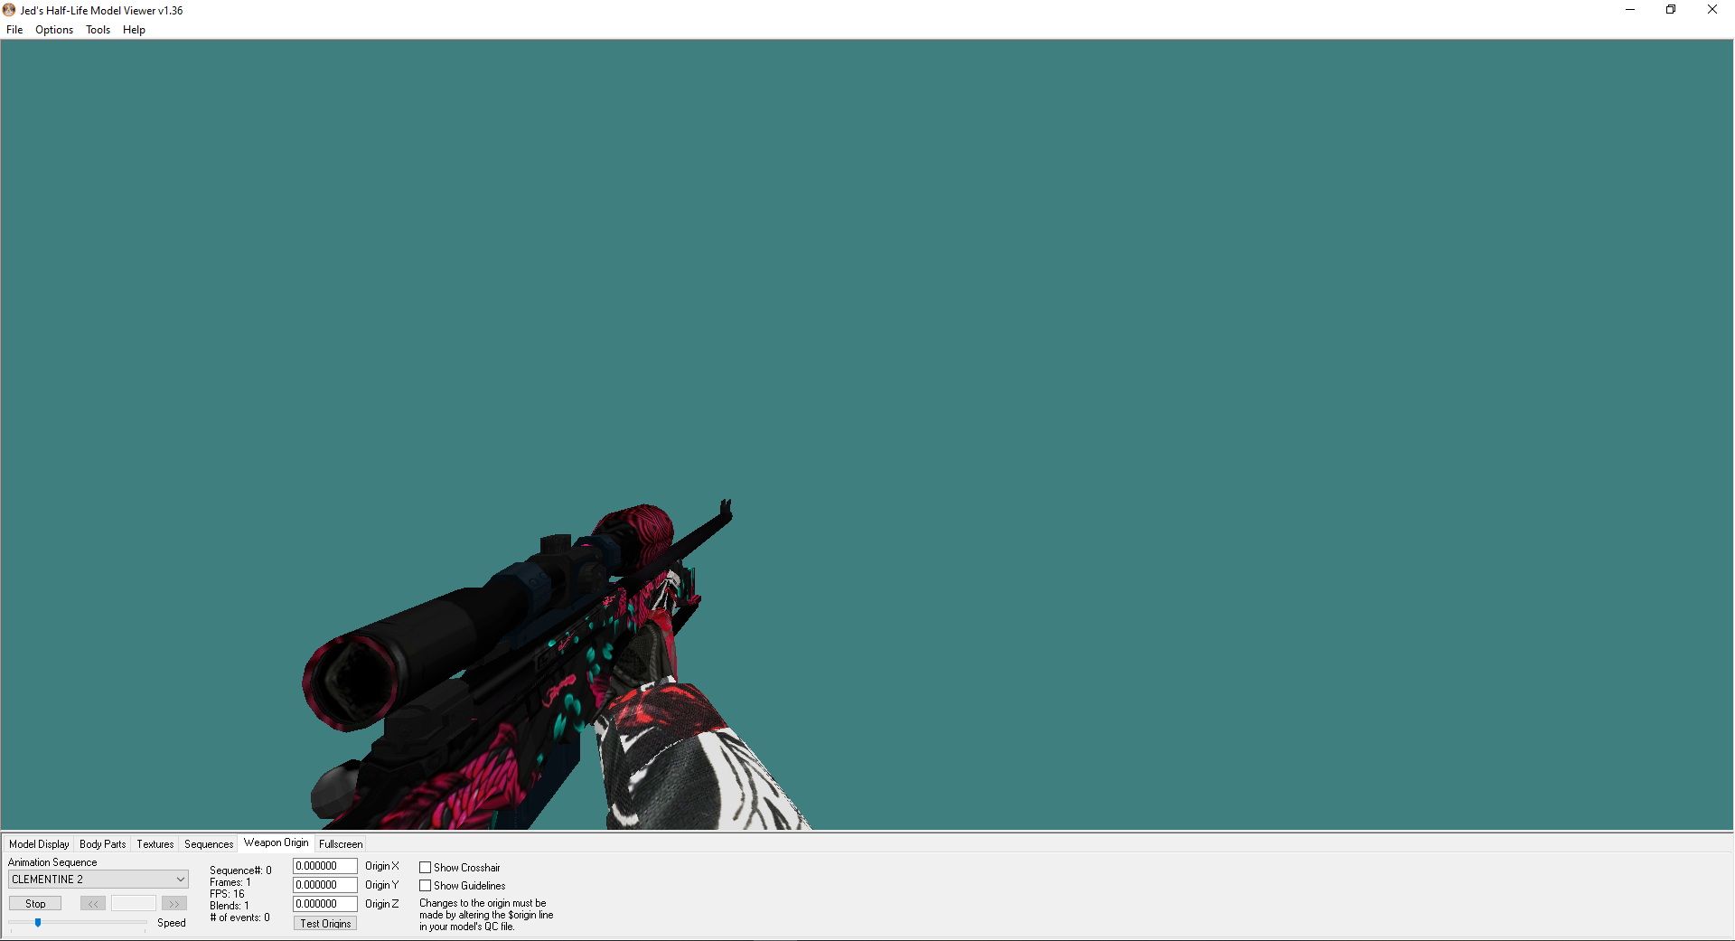Viewport: 1735px width, 941px height.
Task: Step to next frame button
Action: pos(174,904)
